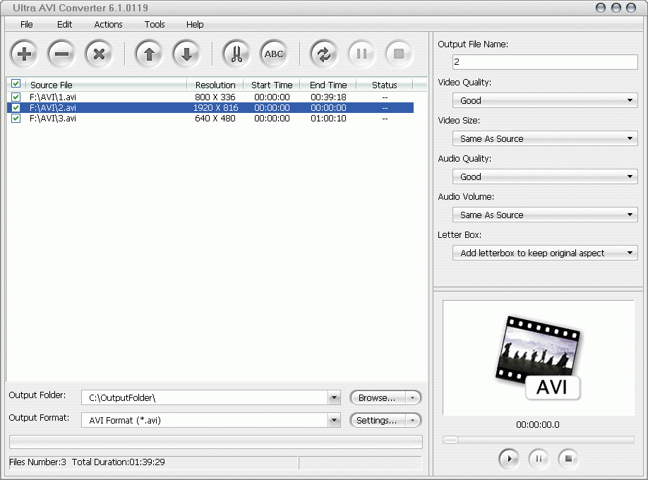Toggle the select-all checkbox in header

[x=16, y=83]
